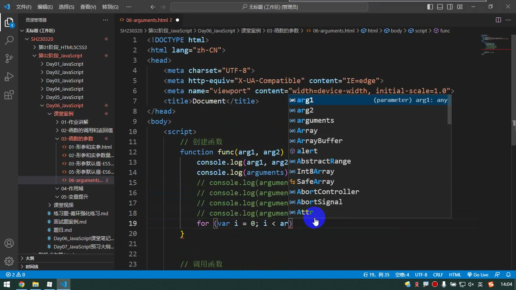Click the Go Live status bar button
This screenshot has height=290, width=516.
pos(478,275)
